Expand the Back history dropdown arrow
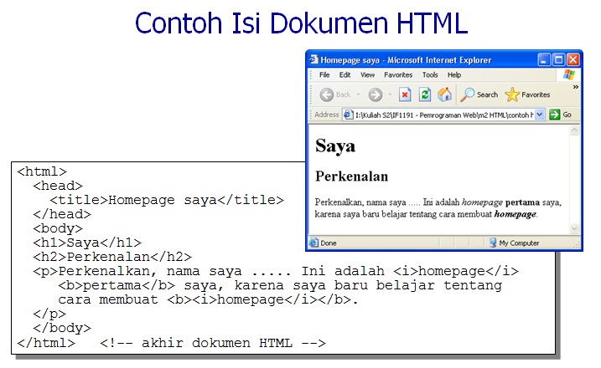Viewport: 601px width, 368px height. (359, 95)
